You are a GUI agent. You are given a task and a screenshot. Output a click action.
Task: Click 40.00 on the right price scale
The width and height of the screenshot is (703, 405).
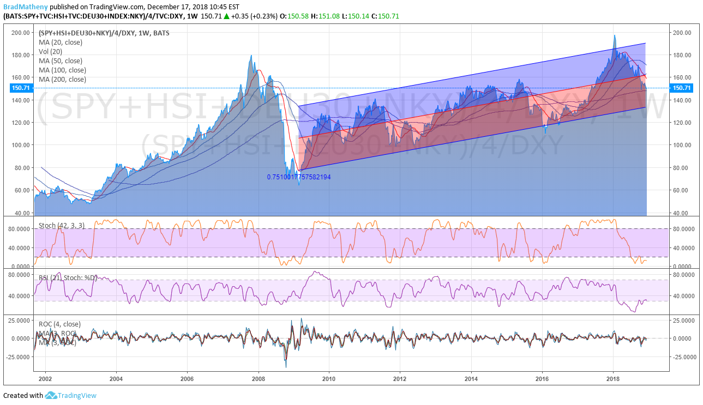[681, 213]
